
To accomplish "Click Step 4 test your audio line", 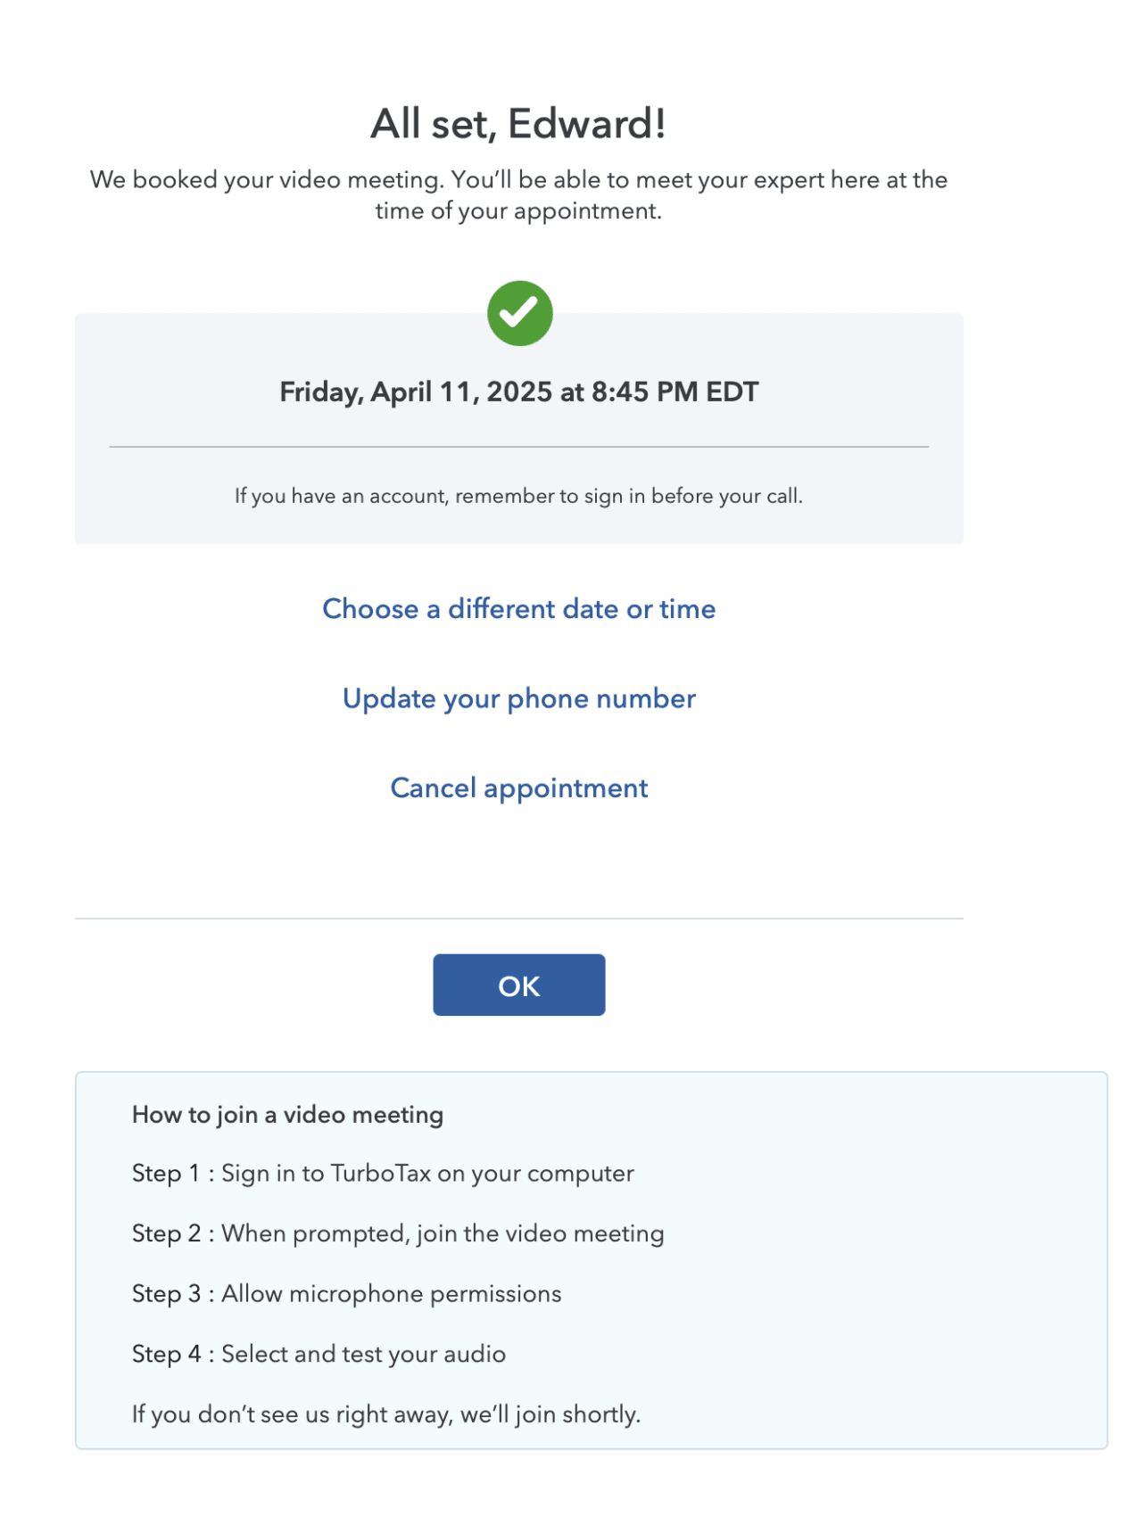I will click(319, 1354).
